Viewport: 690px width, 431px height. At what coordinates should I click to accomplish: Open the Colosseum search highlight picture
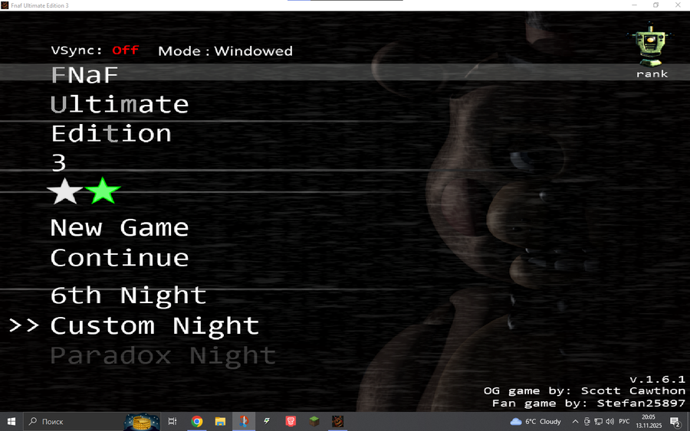tap(142, 423)
